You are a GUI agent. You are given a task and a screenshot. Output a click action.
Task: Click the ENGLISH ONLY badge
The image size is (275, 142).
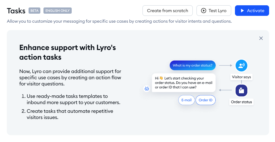tap(57, 11)
